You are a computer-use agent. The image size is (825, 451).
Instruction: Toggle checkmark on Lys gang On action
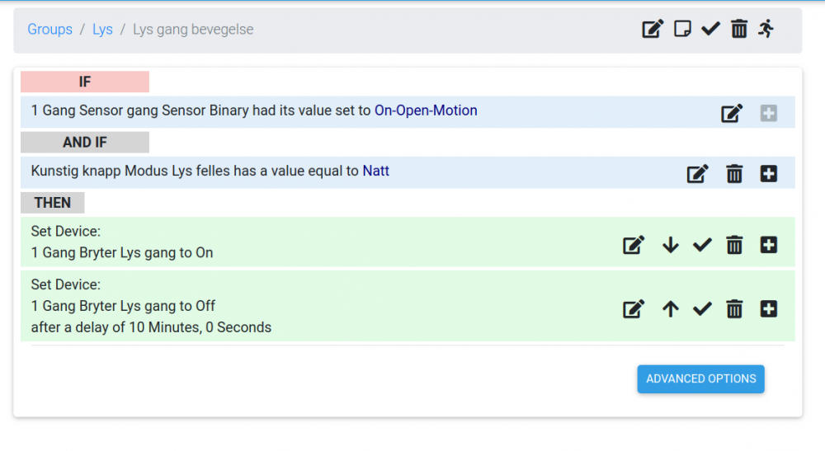click(702, 245)
